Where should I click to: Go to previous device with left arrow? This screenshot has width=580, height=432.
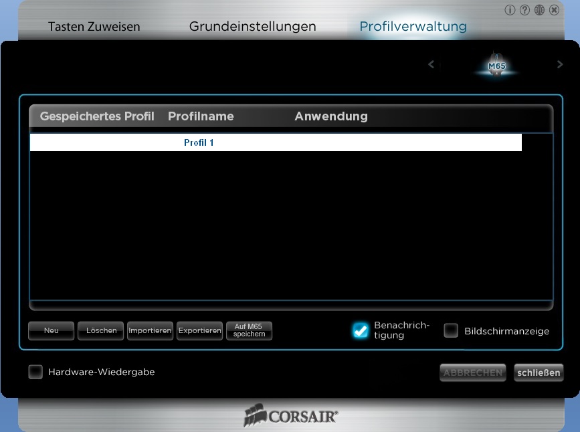click(x=431, y=64)
